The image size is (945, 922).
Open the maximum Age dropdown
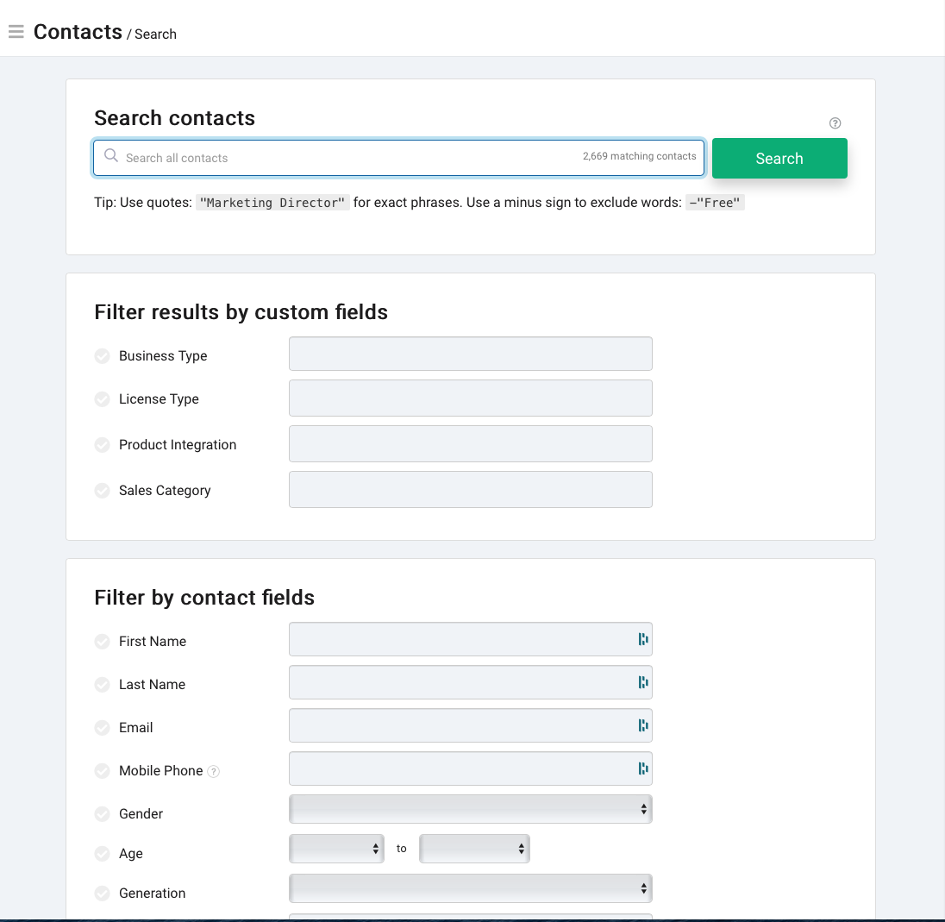pyautogui.click(x=474, y=849)
